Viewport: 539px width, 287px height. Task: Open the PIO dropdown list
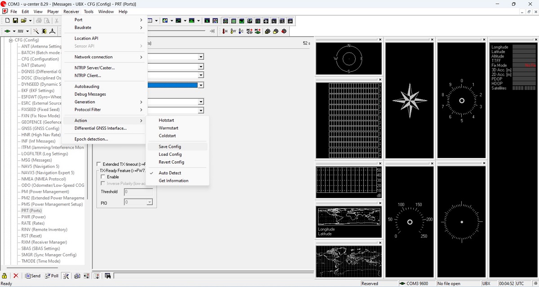[150, 203]
